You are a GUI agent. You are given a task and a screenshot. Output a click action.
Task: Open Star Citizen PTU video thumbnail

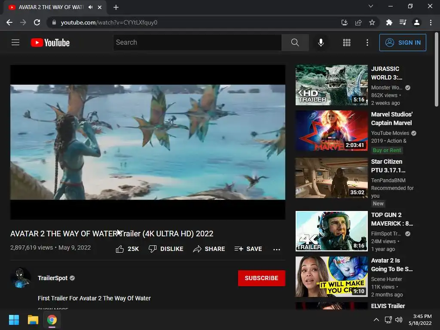coord(331,178)
